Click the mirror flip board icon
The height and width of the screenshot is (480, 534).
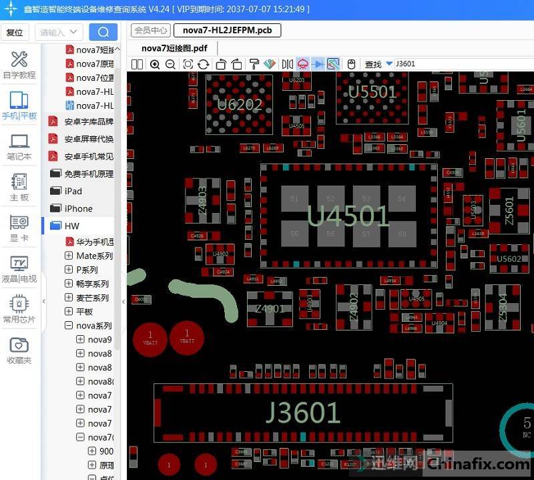[287, 64]
